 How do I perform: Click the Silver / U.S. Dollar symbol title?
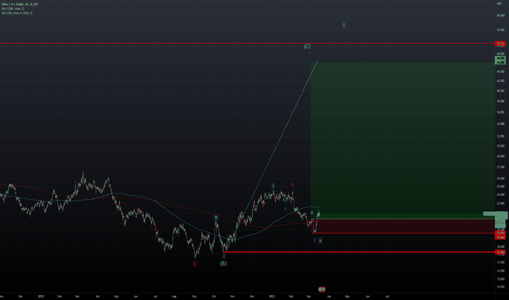coord(20,4)
